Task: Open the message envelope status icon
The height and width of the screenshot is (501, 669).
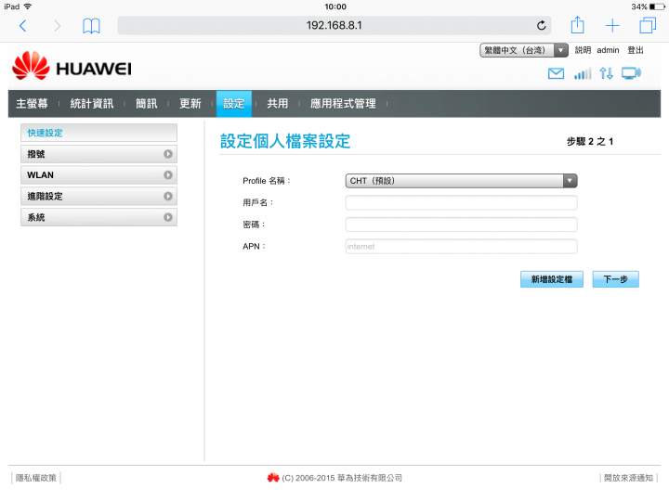Action: click(556, 73)
